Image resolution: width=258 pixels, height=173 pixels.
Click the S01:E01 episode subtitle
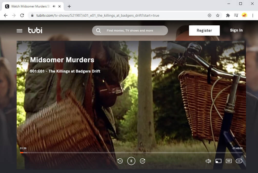pyautogui.click(x=65, y=71)
